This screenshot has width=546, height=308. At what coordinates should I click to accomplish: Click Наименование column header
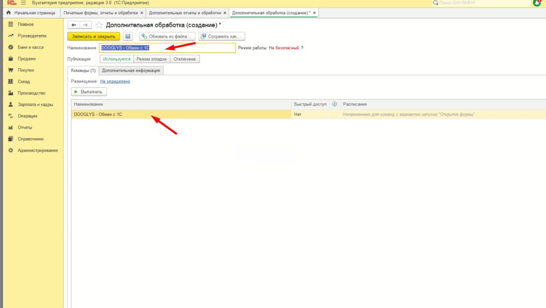[x=181, y=104]
